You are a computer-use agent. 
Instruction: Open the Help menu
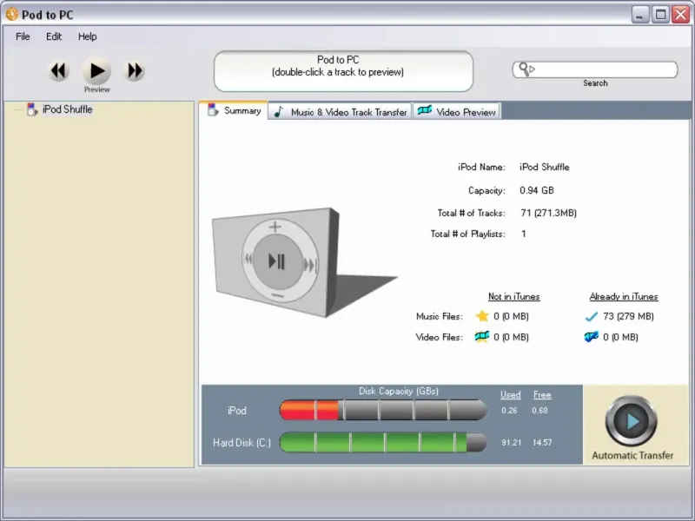coord(88,36)
